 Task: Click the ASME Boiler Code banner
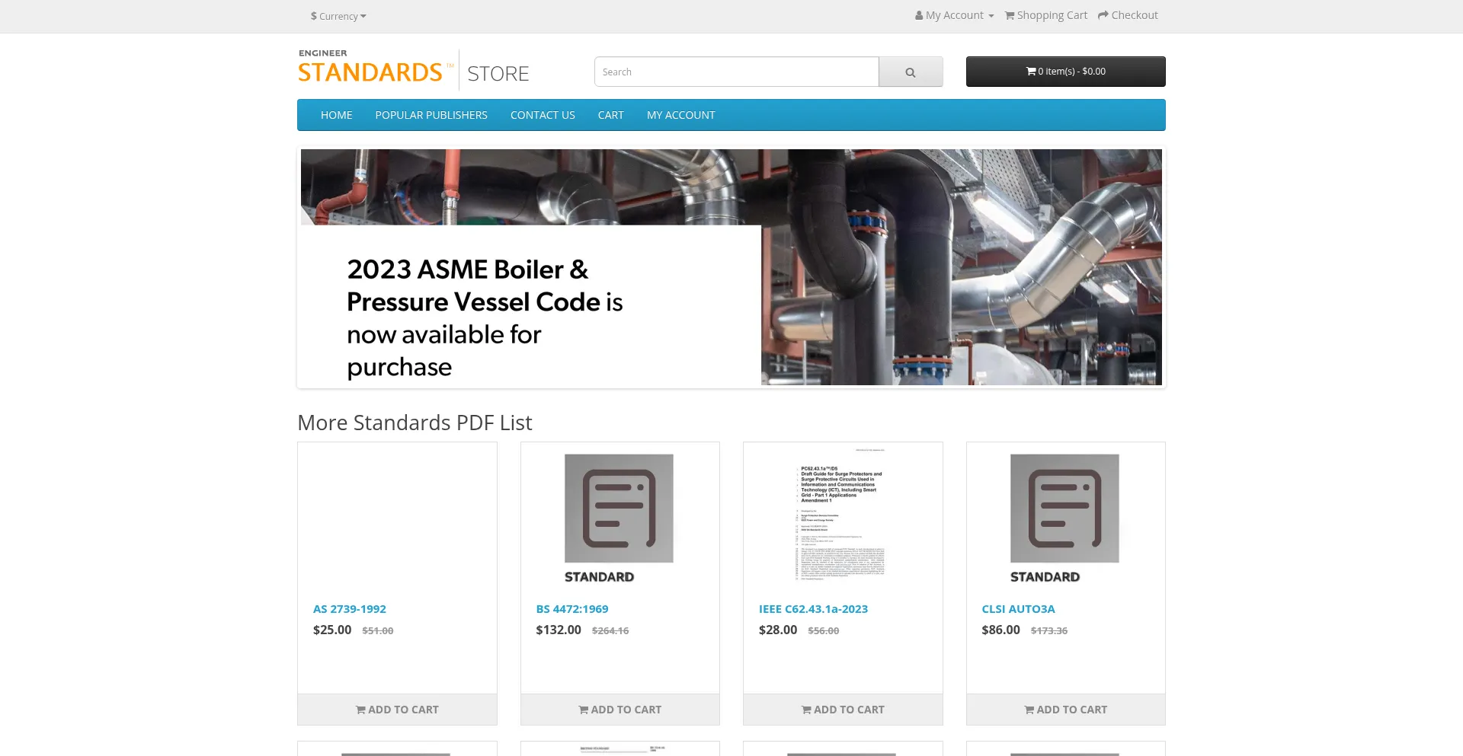point(731,267)
